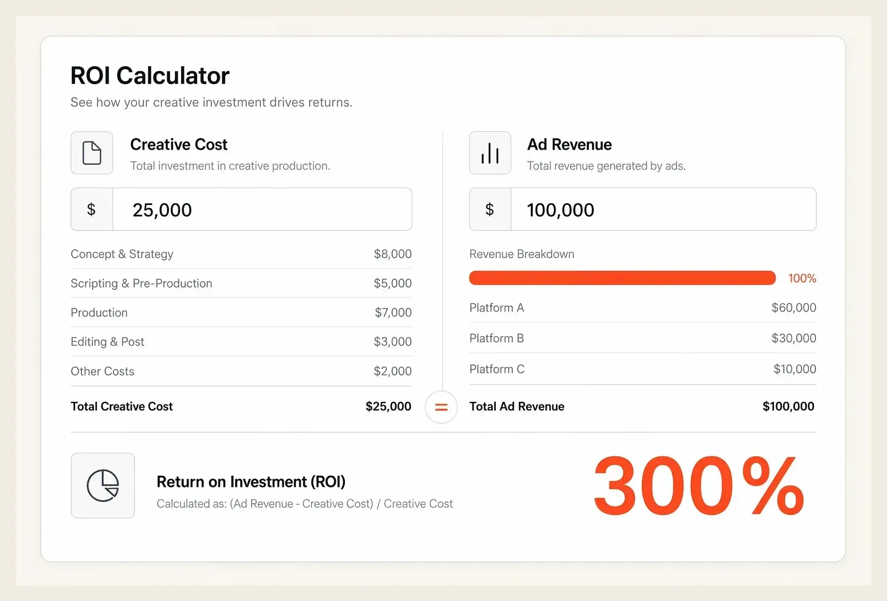Click the dollar sign beside 100,000
Viewport: 887px width, 601px height.
490,209
